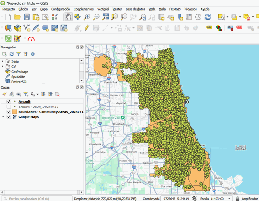
Task: Open the Vectorial menu
Action: click(x=103, y=9)
